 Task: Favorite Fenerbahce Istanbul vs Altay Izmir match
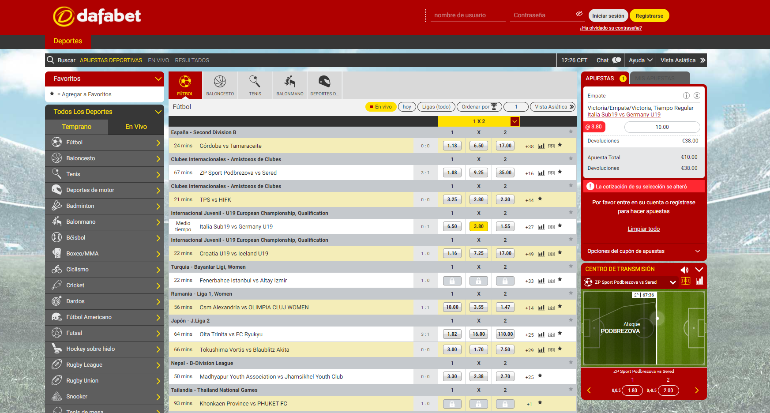pos(560,279)
